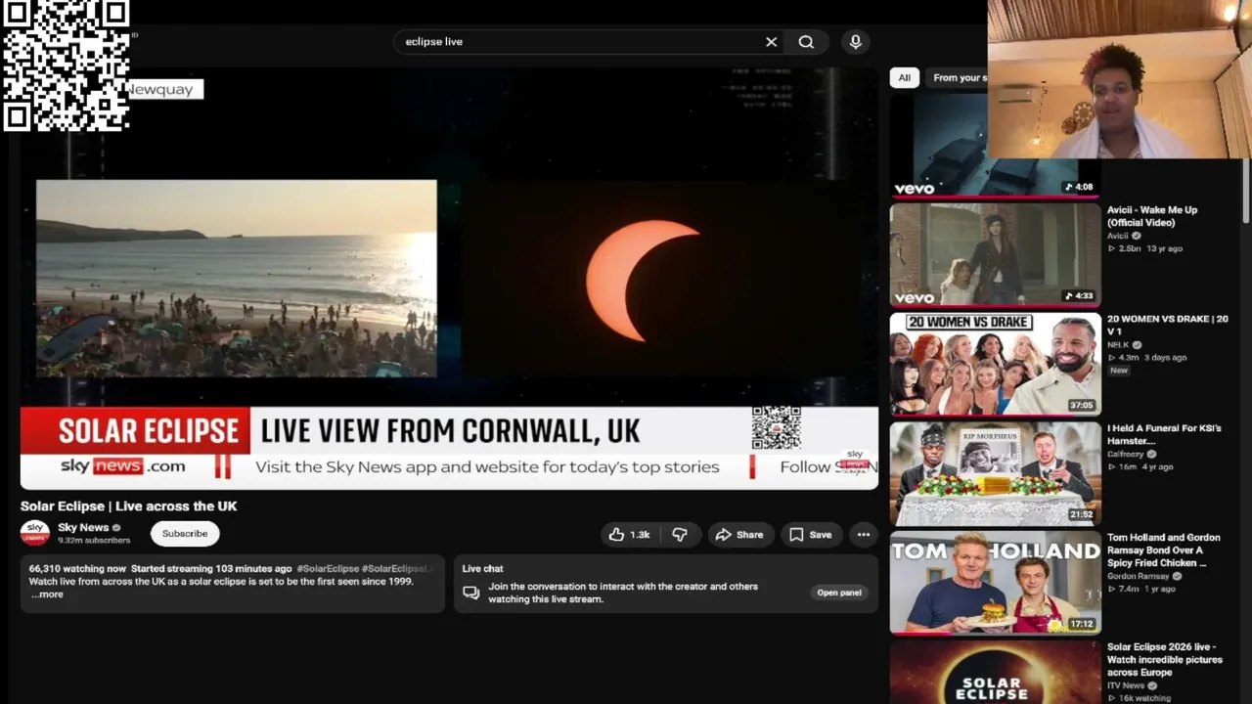Screen dimensions: 1252x704
Task: Open the #SolarEclipse hashtag link
Action: pos(328,569)
